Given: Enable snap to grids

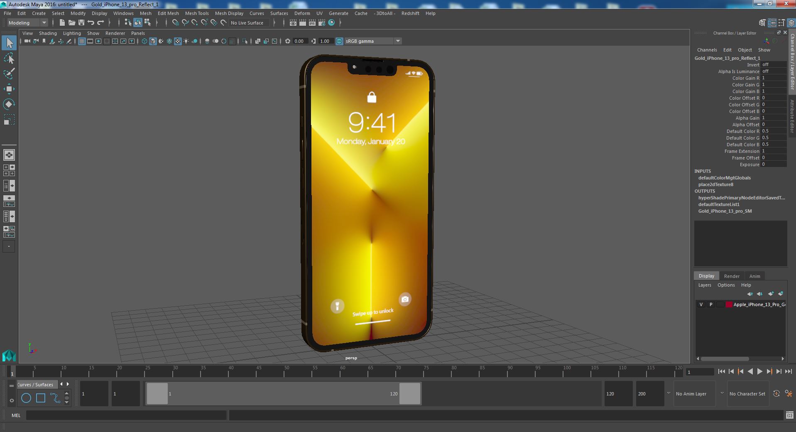Looking at the screenshot, I should [175, 23].
